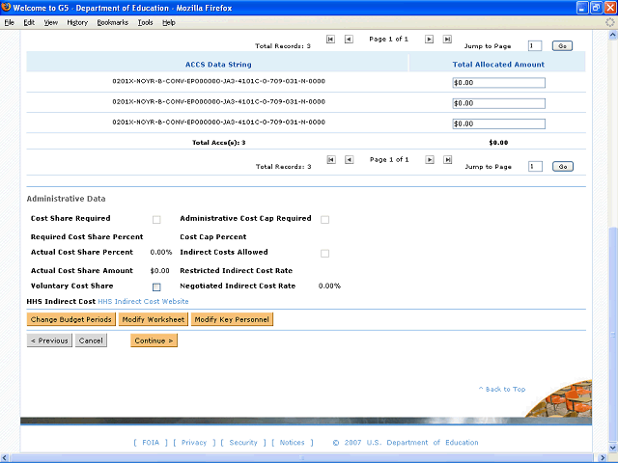This screenshot has height=463, width=618.
Task: Go to previous page in top pager
Action: 349,39
